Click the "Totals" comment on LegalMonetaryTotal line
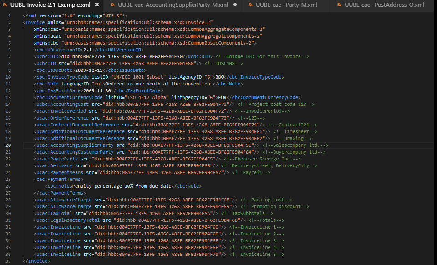Viewport: 437px width, 265px height. coord(266,220)
